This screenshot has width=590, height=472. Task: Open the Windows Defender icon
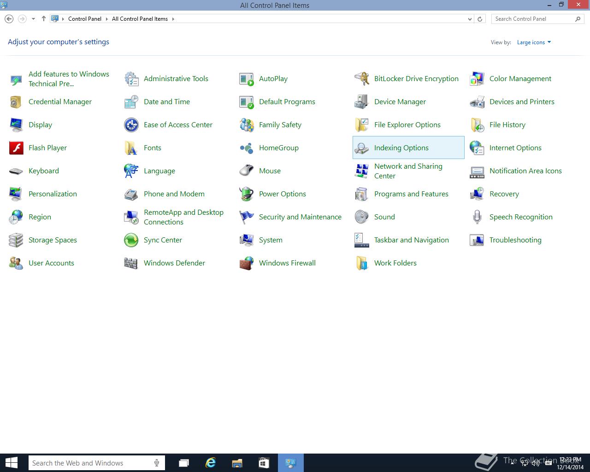(131, 263)
